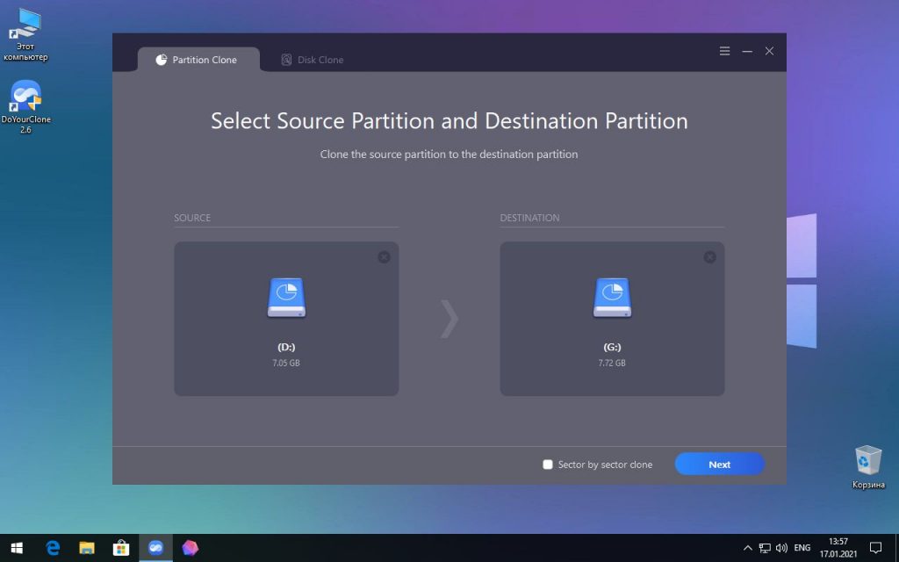Screen dimensions: 899x562
Task: Enable Sector by sector clone checkbox
Action: (548, 465)
